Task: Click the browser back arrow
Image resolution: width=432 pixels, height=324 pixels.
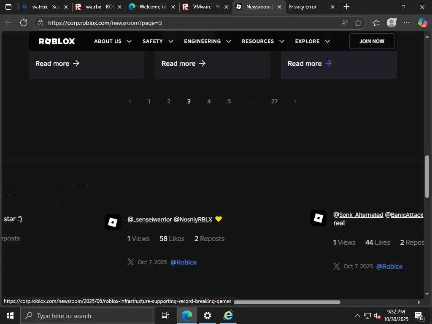Action: point(8,23)
